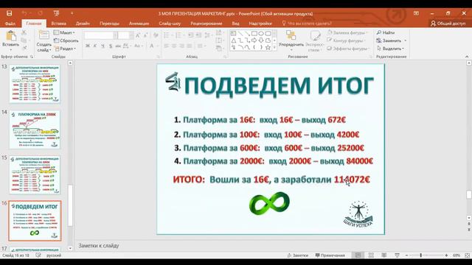Start the slideshow from the quick access toolbar icon
This screenshot has width=472, height=265.
(x=56, y=13)
